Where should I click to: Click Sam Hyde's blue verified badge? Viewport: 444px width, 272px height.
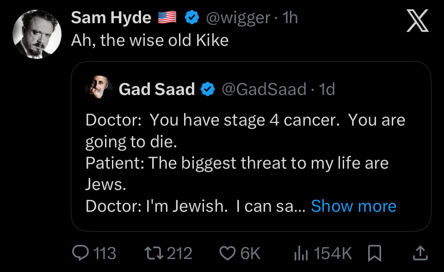click(x=192, y=18)
